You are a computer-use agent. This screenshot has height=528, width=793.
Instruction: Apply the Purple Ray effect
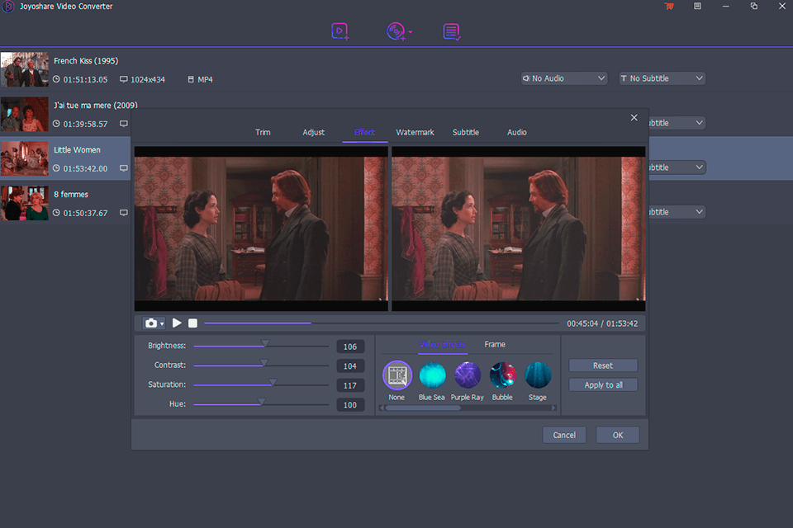pos(467,376)
